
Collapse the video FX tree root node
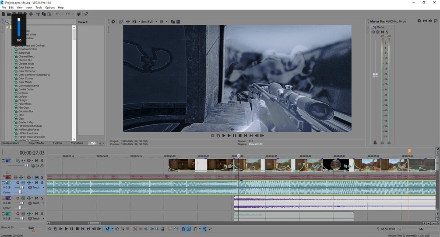(7, 27)
